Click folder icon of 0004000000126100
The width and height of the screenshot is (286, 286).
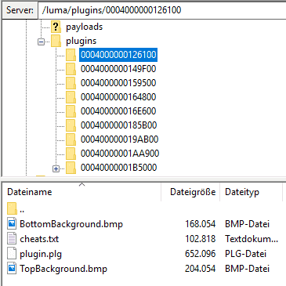(x=71, y=55)
